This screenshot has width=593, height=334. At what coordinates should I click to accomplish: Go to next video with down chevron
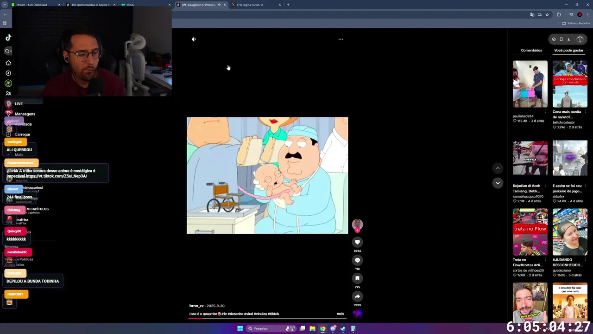point(498,183)
